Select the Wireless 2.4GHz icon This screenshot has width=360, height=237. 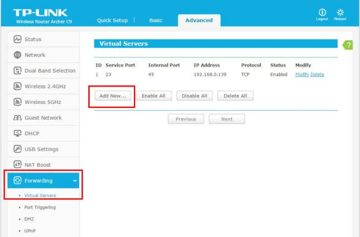17,86
